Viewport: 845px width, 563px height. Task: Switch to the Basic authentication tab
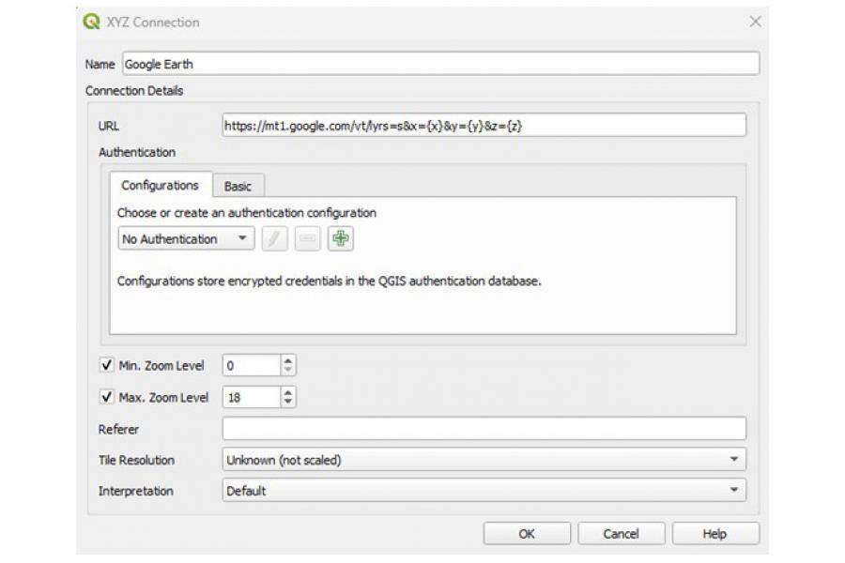click(238, 186)
